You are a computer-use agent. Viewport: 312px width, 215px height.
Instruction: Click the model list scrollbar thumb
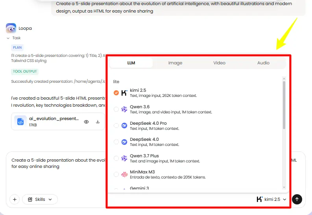click(284, 105)
